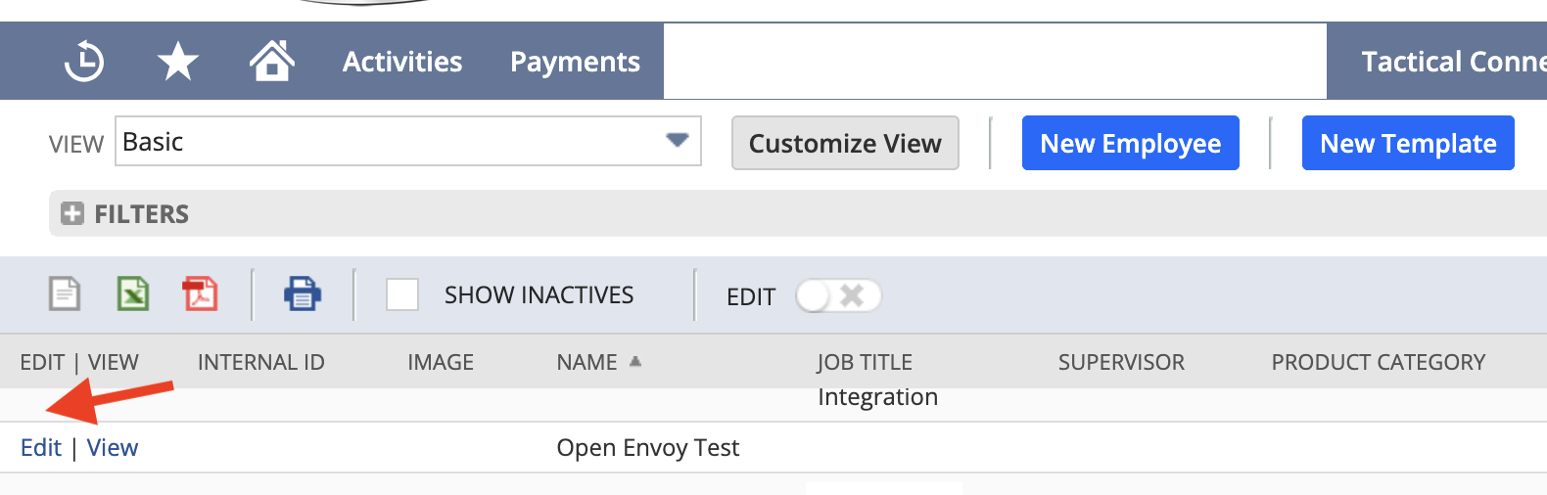The width and height of the screenshot is (1547, 495).
Task: Open the Tactical Conne... menu
Action: tap(1454, 62)
